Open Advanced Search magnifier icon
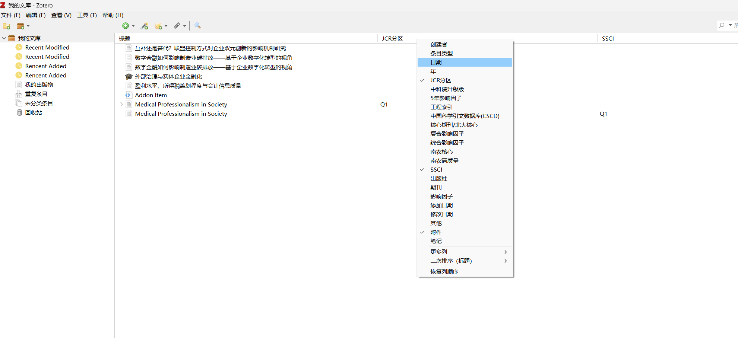Image resolution: width=738 pixels, height=338 pixels. point(197,26)
